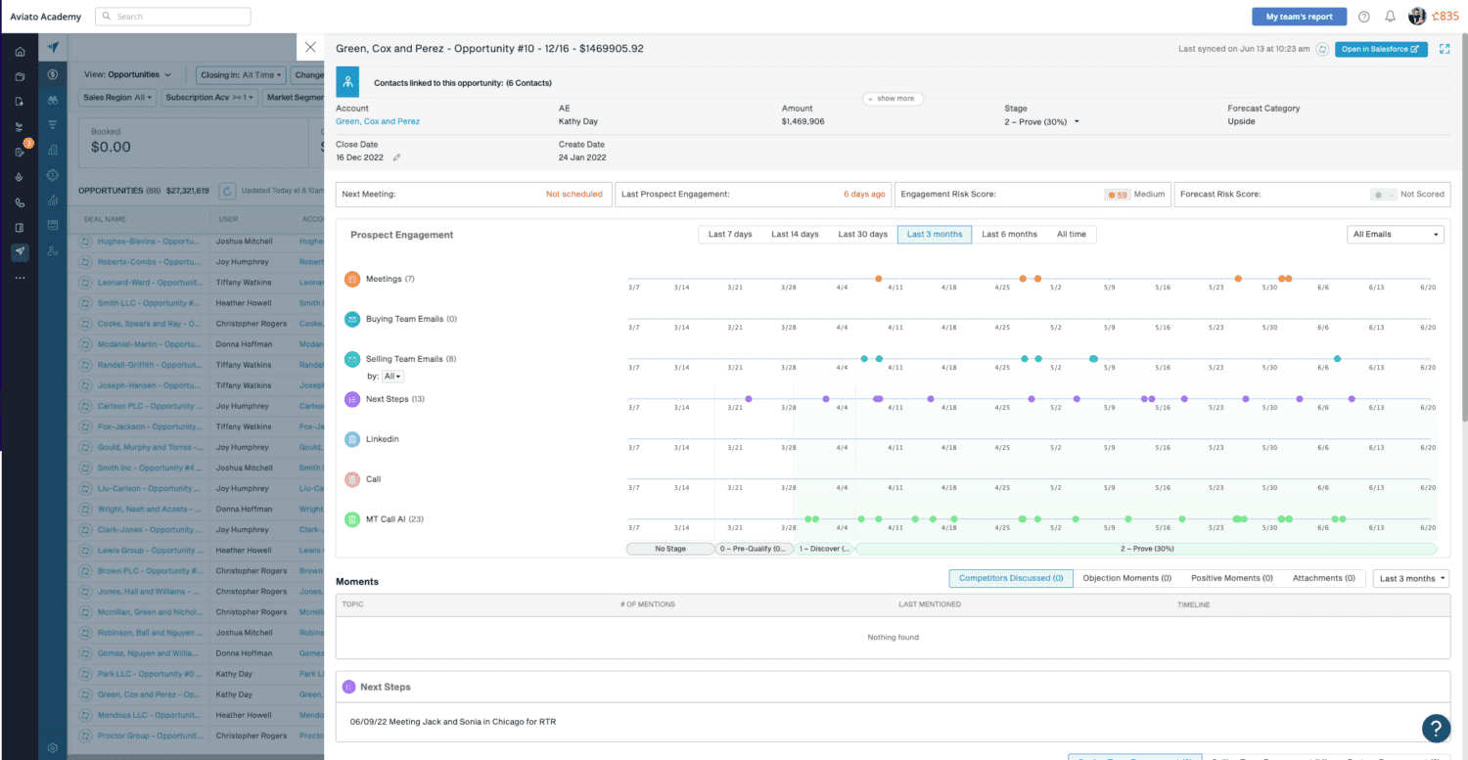Open the help question mark icon
Viewport: 1468px width, 760px height.
[x=1364, y=17]
